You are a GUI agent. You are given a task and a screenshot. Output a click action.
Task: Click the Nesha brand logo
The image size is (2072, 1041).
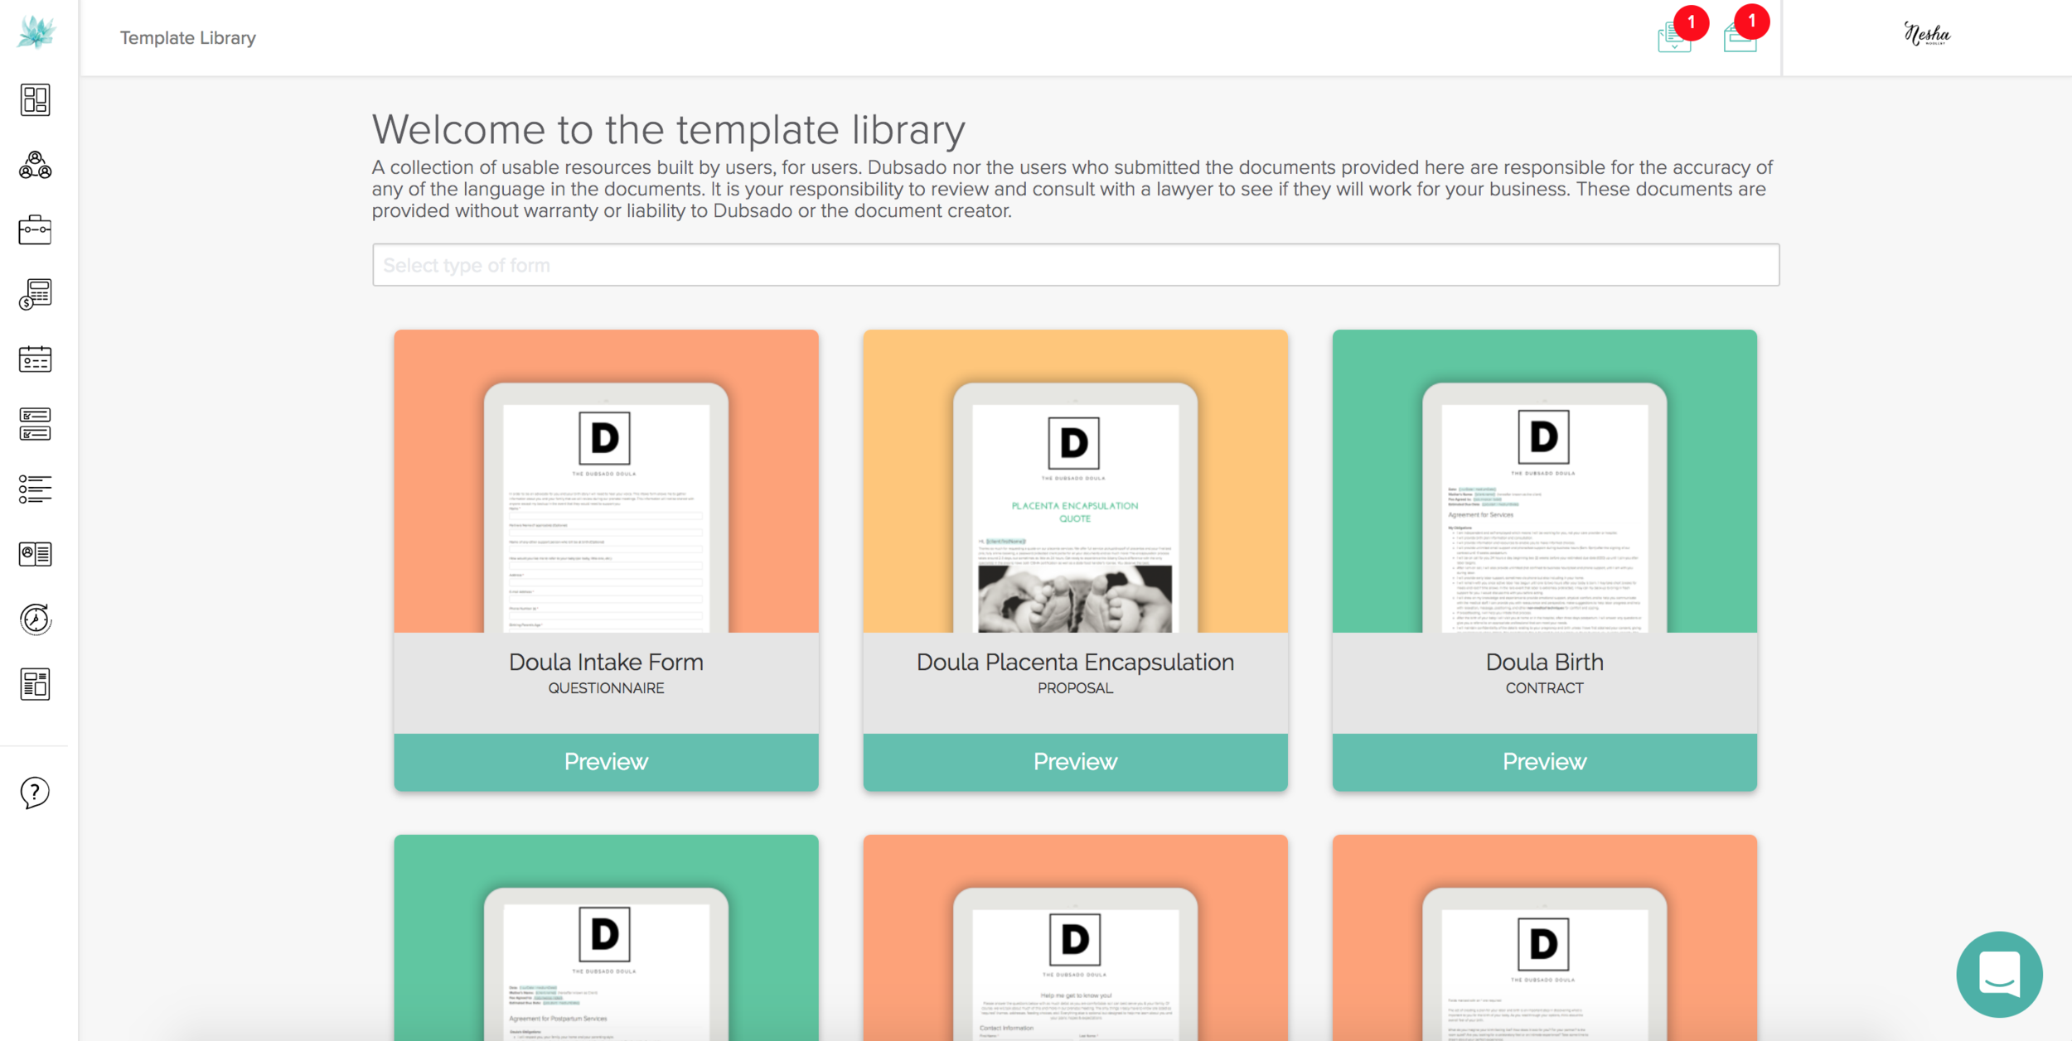pos(1927,35)
